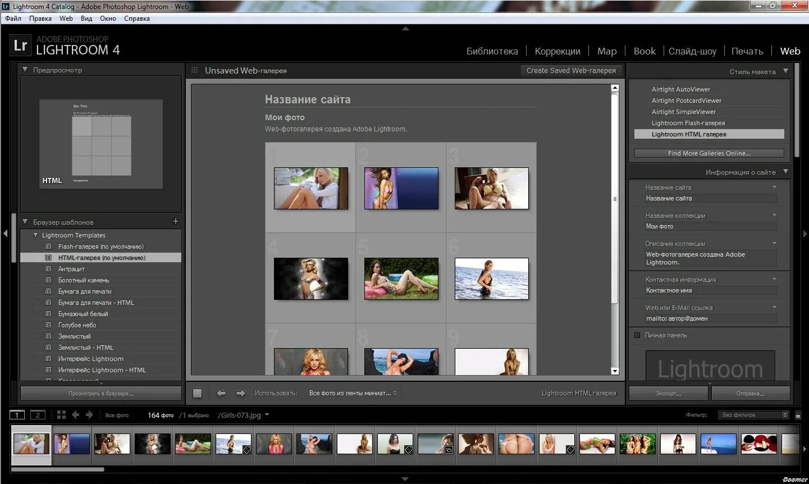Hide the right panel group arrow
This screenshot has height=484, width=809.
tap(805, 233)
